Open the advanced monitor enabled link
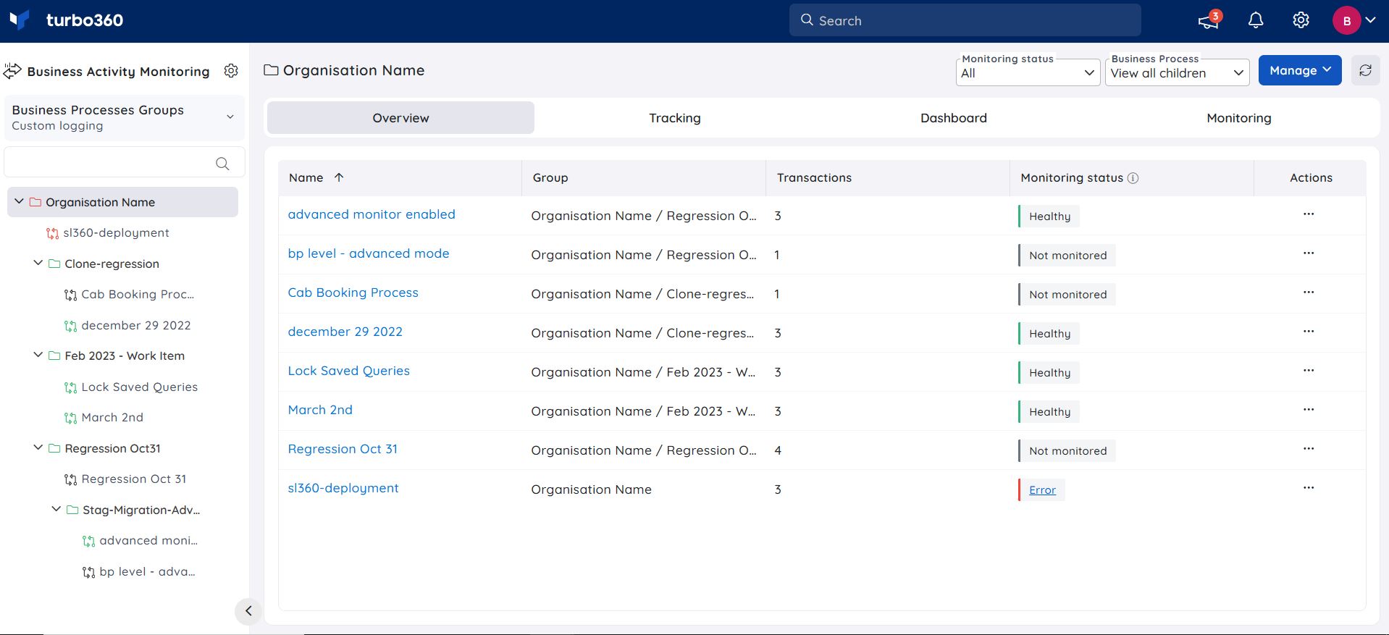This screenshot has width=1389, height=635. point(372,214)
